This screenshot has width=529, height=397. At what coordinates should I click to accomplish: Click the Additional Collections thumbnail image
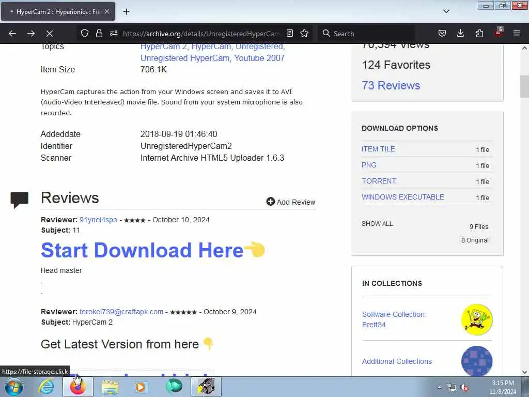pyautogui.click(x=477, y=361)
